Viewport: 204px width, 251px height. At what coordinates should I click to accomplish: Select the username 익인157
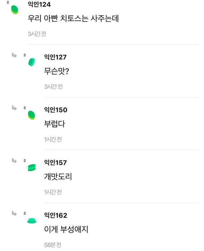tap(55, 163)
